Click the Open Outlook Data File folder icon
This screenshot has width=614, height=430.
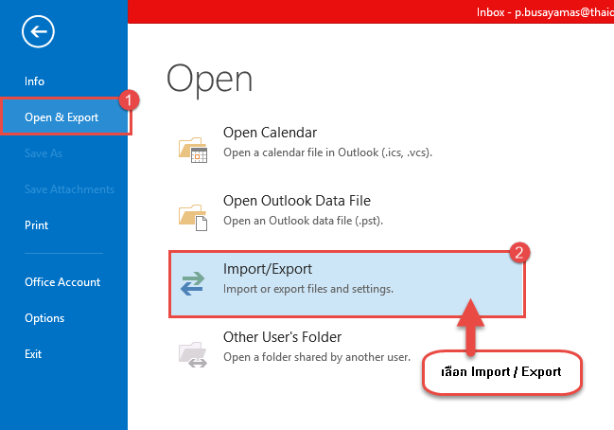point(193,218)
